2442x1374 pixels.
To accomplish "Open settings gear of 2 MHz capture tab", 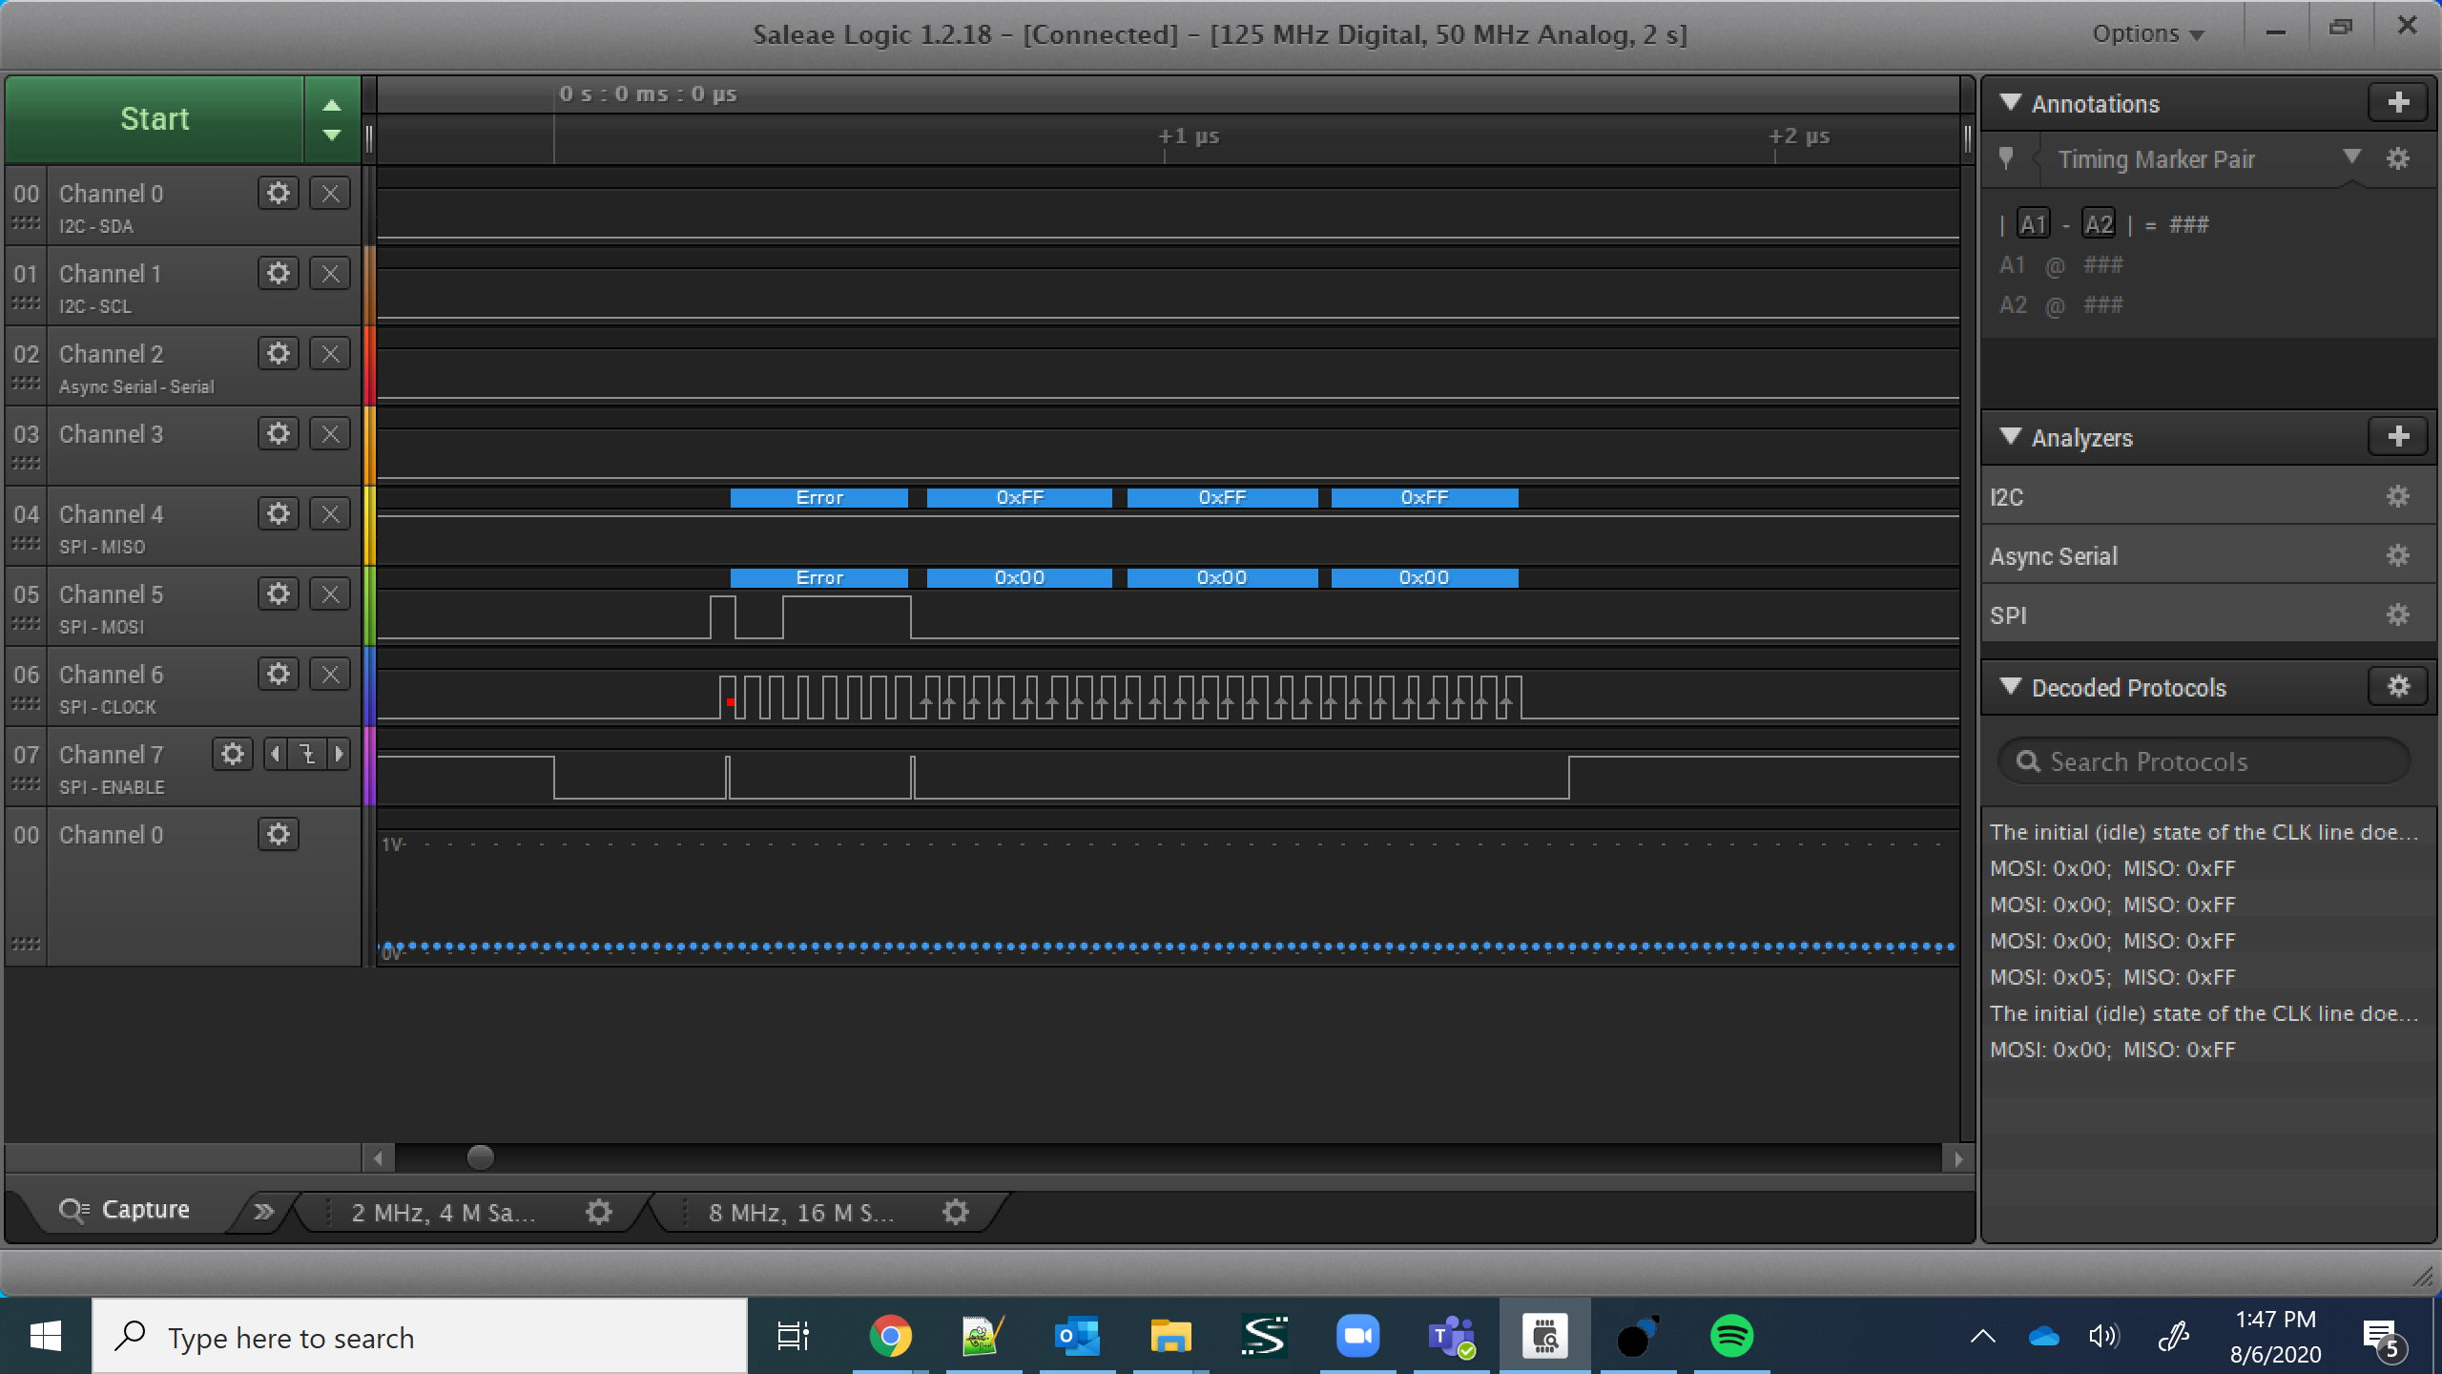I will [x=598, y=1212].
